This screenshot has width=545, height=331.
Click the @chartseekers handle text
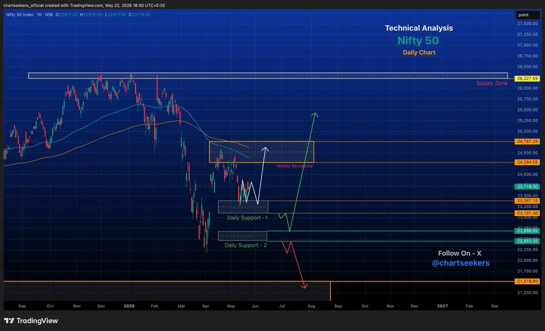(461, 263)
